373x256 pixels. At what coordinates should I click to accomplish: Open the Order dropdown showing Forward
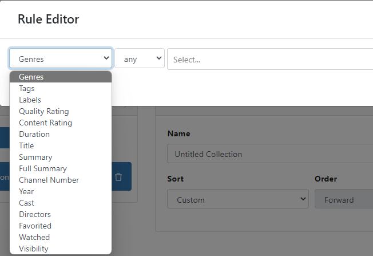pos(343,200)
